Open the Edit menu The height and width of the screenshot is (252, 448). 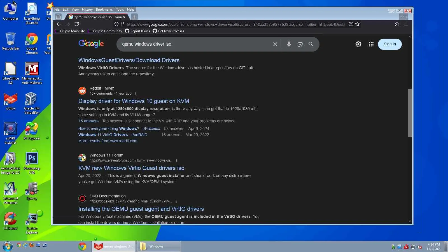[66, 10]
